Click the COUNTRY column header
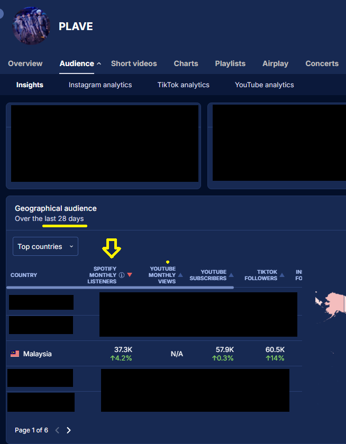Image resolution: width=346 pixels, height=444 pixels. coord(24,275)
